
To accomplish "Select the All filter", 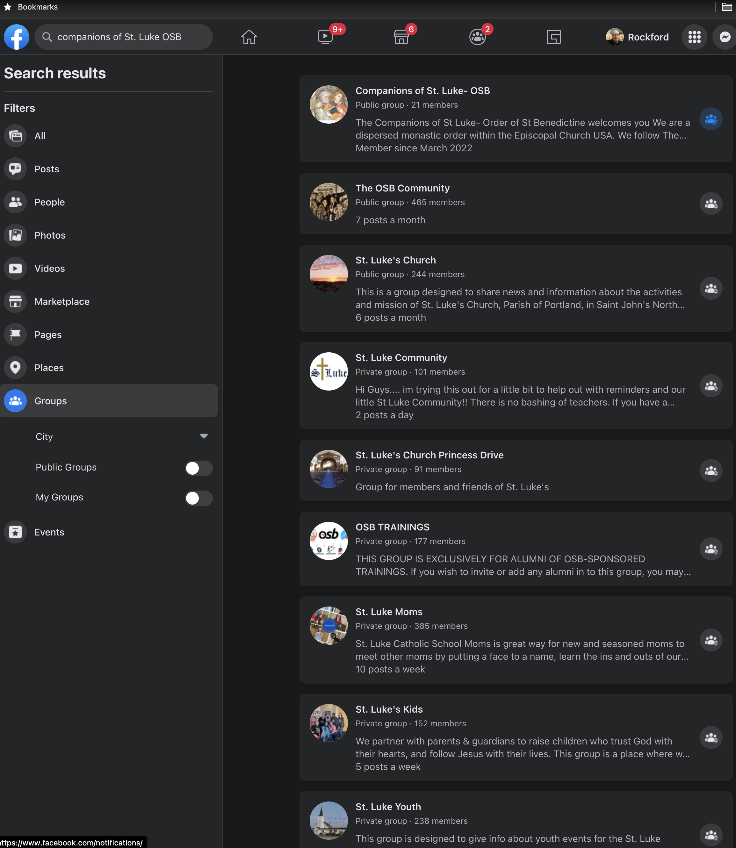I will click(x=109, y=136).
